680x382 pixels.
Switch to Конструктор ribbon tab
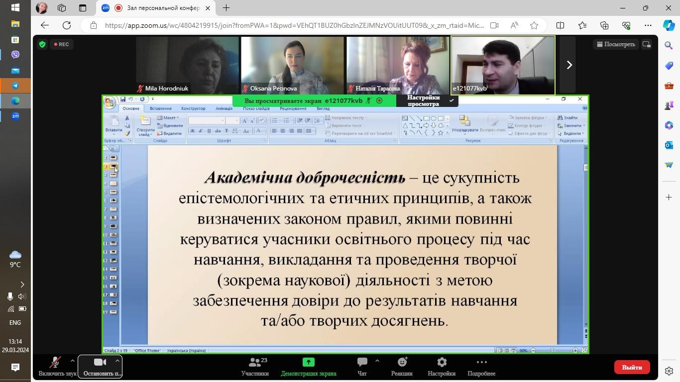pos(193,108)
